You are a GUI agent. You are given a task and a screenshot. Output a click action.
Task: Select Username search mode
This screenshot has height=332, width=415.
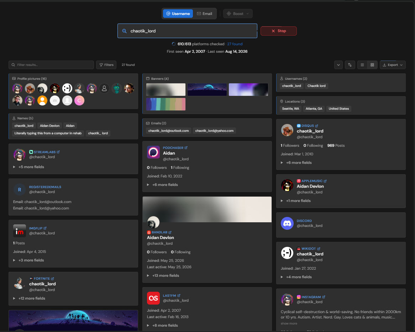[x=178, y=14]
